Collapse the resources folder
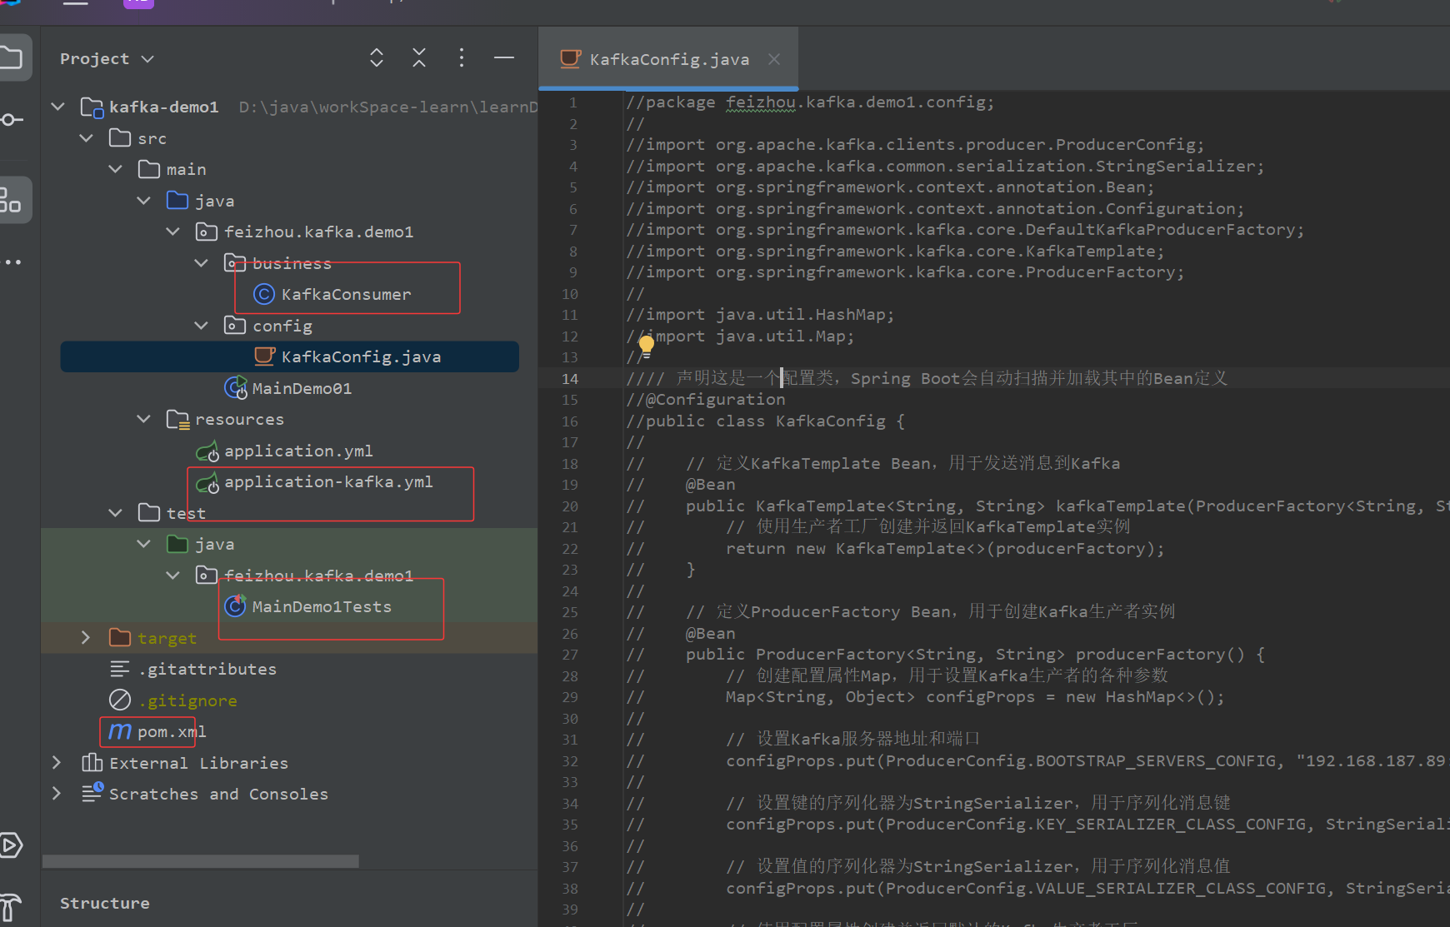 pyautogui.click(x=143, y=419)
